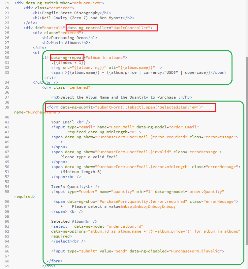
Task: Click line number 68 in the gutter
Action: [x=7, y=261]
